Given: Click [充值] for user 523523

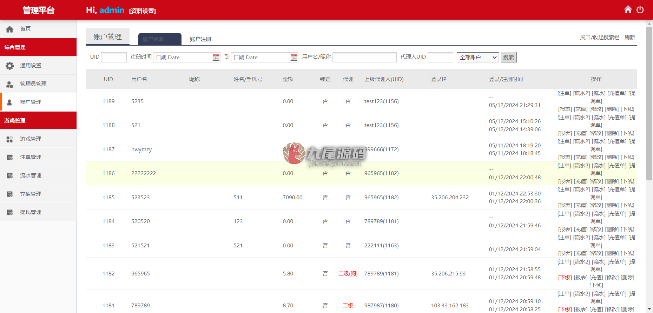Looking at the screenshot, I should [581, 205].
